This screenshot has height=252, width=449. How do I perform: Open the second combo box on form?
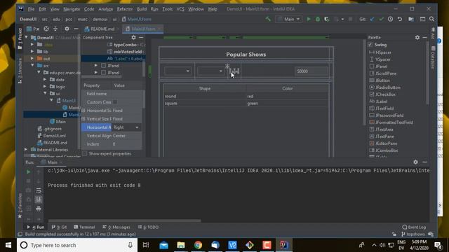coord(210,71)
